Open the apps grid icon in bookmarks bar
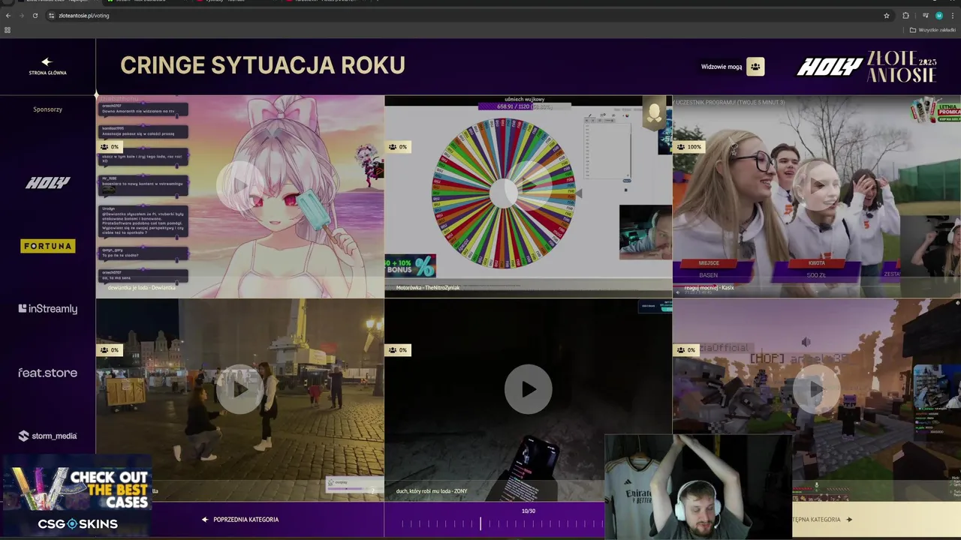The width and height of the screenshot is (961, 540). [x=8, y=30]
